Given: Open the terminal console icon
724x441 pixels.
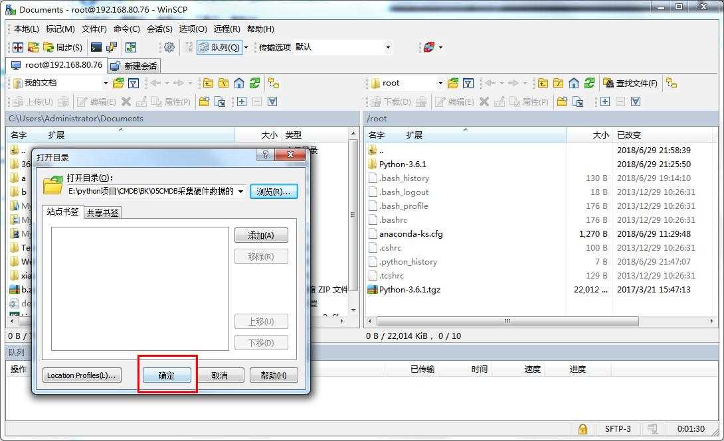Looking at the screenshot, I should tap(96, 47).
